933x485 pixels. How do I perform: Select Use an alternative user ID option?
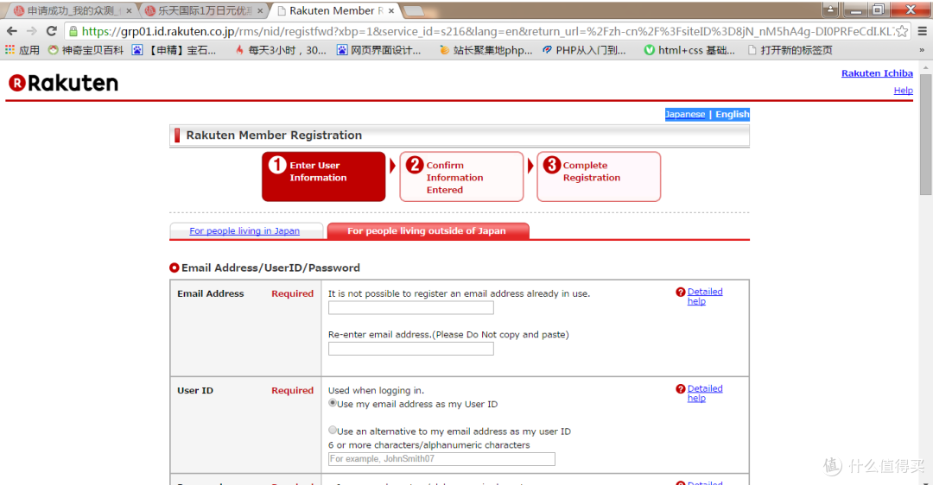tap(333, 430)
